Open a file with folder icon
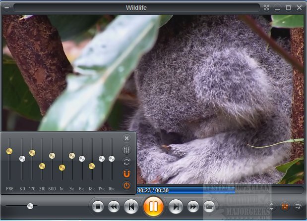This screenshot has height=221, width=307. [x=209, y=206]
